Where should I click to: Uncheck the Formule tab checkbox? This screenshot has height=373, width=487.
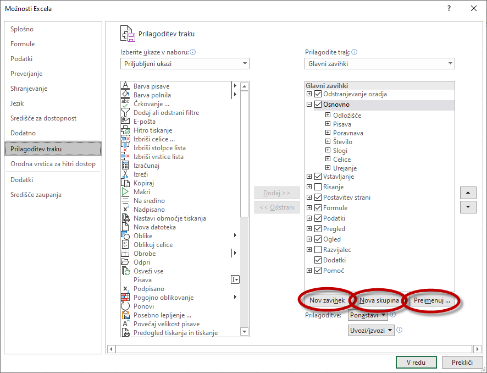tap(318, 207)
